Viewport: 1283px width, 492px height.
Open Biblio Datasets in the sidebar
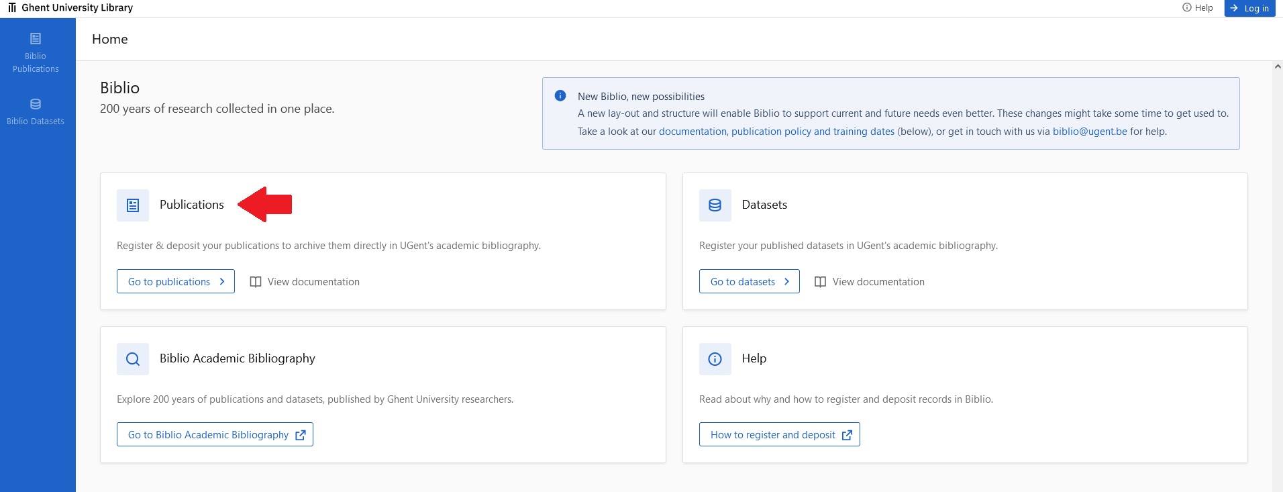click(36, 112)
